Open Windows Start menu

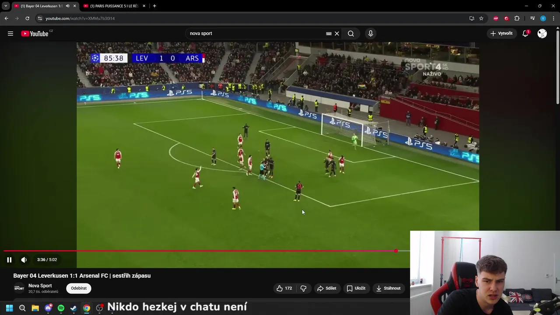pyautogui.click(x=9, y=308)
